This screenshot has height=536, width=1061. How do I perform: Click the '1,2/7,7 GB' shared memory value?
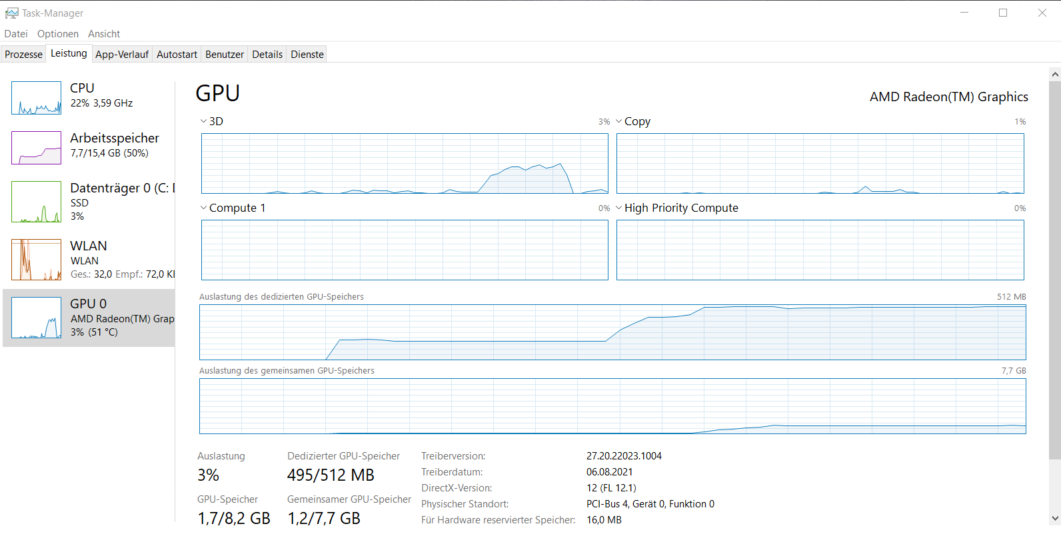coord(324,518)
